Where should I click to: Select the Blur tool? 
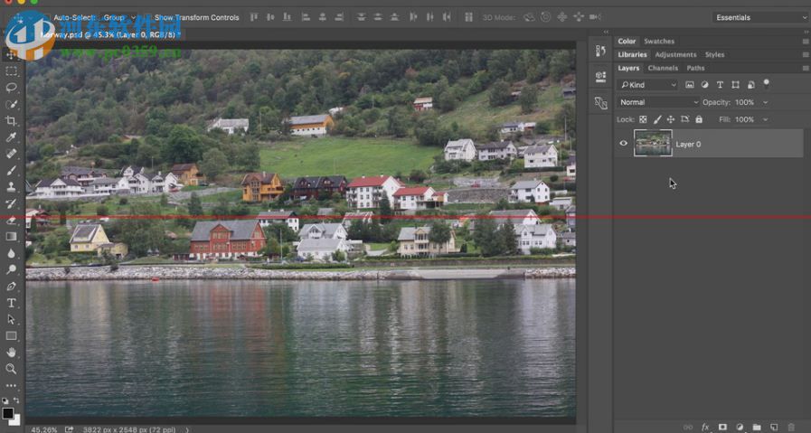click(x=11, y=253)
